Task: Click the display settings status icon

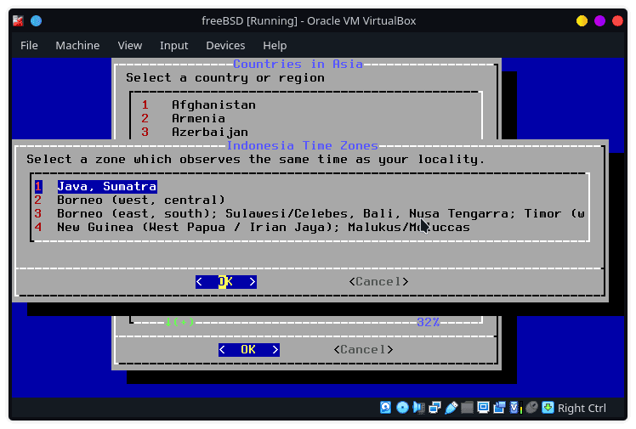Action: (x=483, y=408)
